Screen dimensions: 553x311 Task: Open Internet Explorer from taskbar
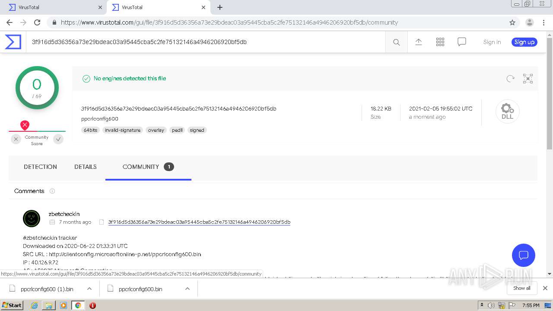pyautogui.click(x=34, y=305)
